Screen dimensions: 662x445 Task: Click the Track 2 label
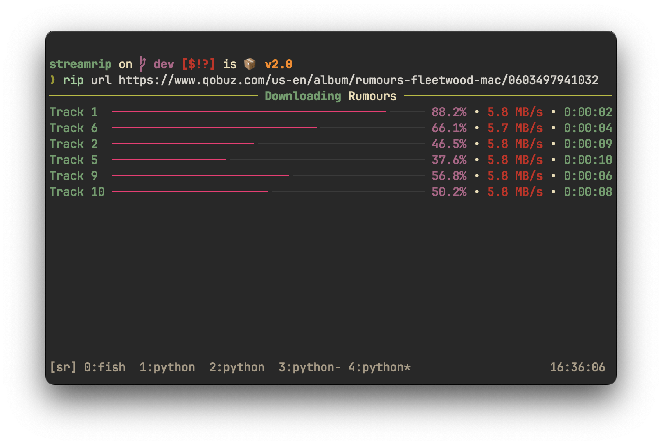coord(74,144)
